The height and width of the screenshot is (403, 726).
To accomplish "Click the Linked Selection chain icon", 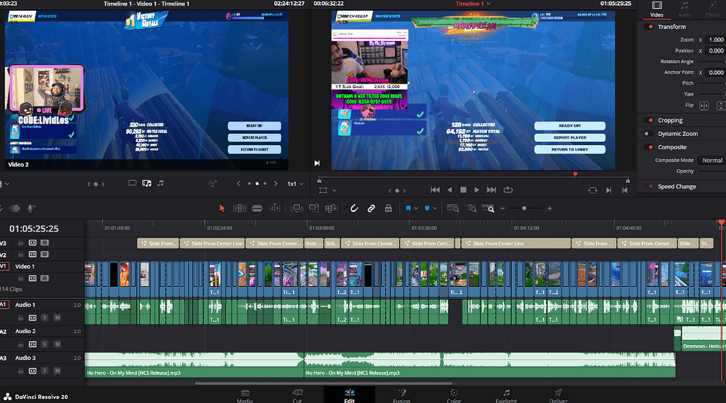I will click(371, 208).
